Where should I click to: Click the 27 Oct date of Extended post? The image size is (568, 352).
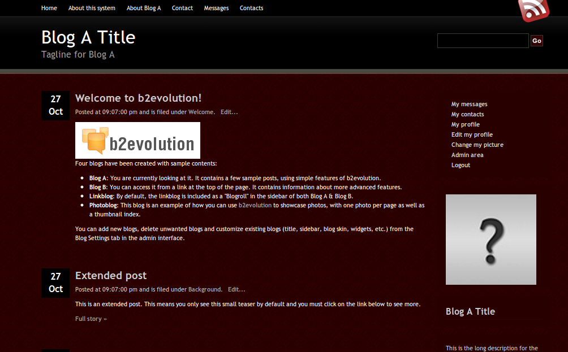[55, 283]
